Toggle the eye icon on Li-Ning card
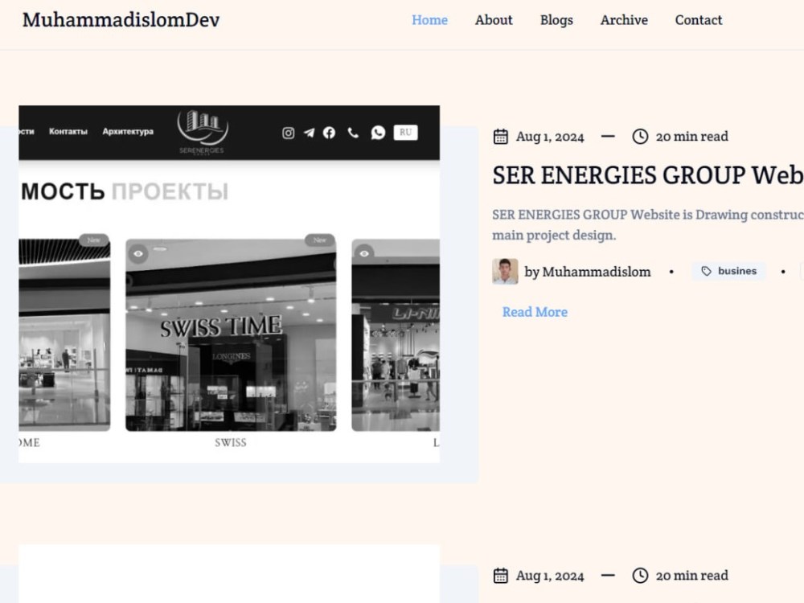The image size is (804, 603). pyautogui.click(x=364, y=253)
